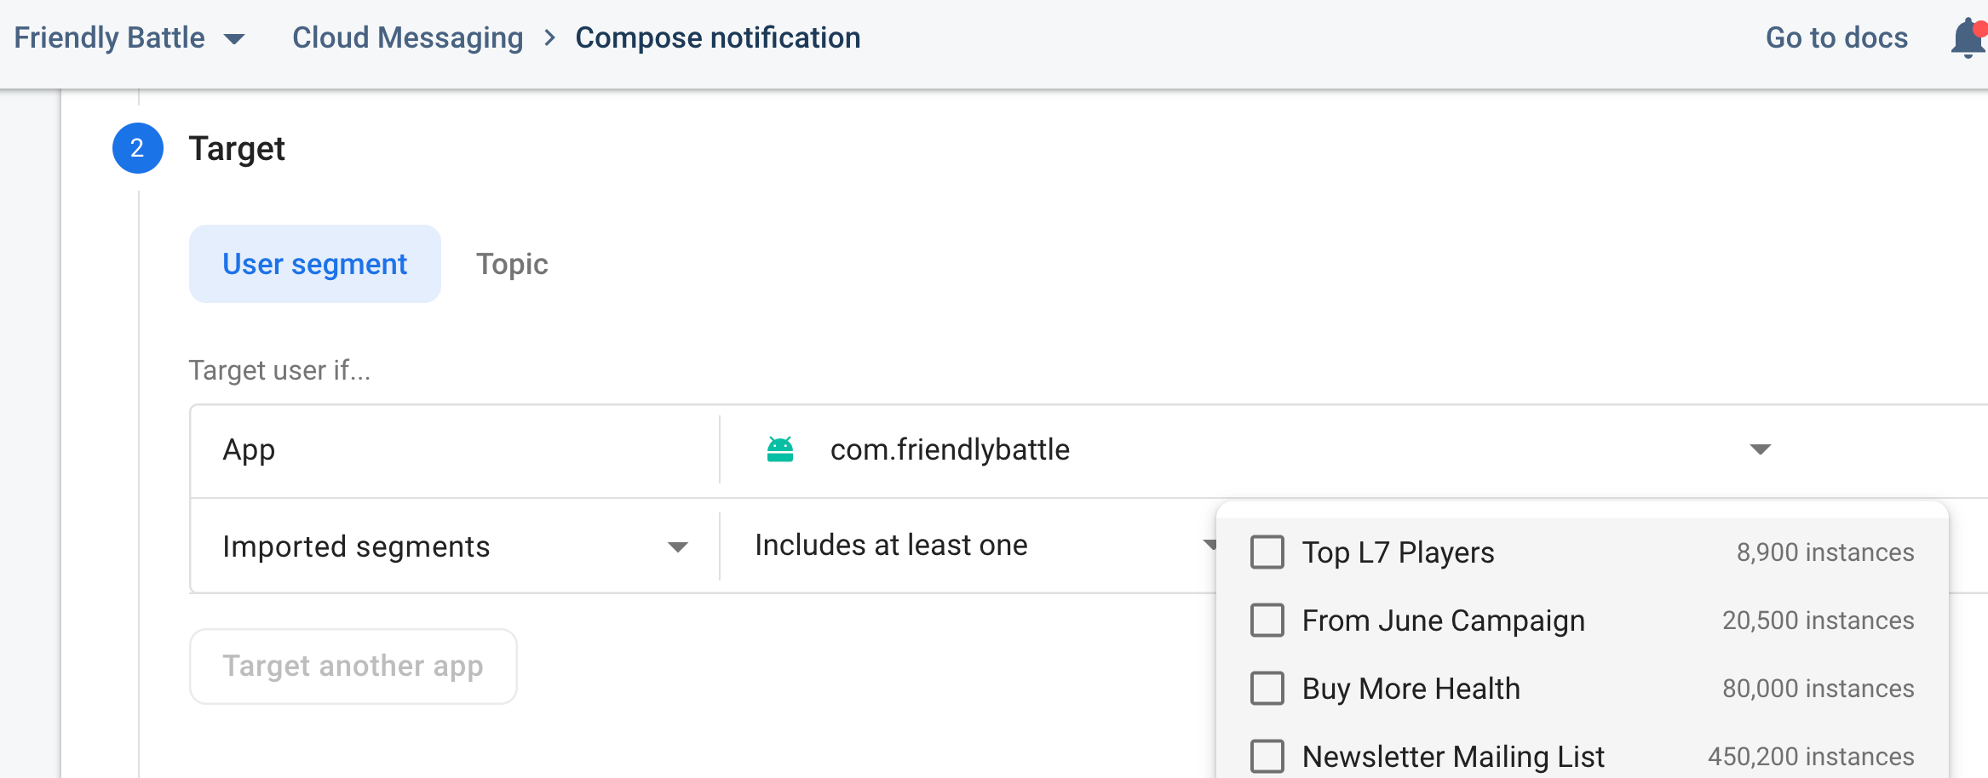Expand the com.friendlybattle app dropdown
Screen dimensions: 1988x778
[1759, 449]
